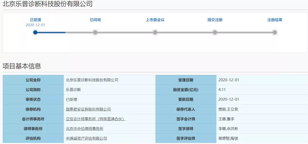Viewport: 308px width, 144px height.
Task: Select the 已问询 stage marker dot
Action: point(95,32)
